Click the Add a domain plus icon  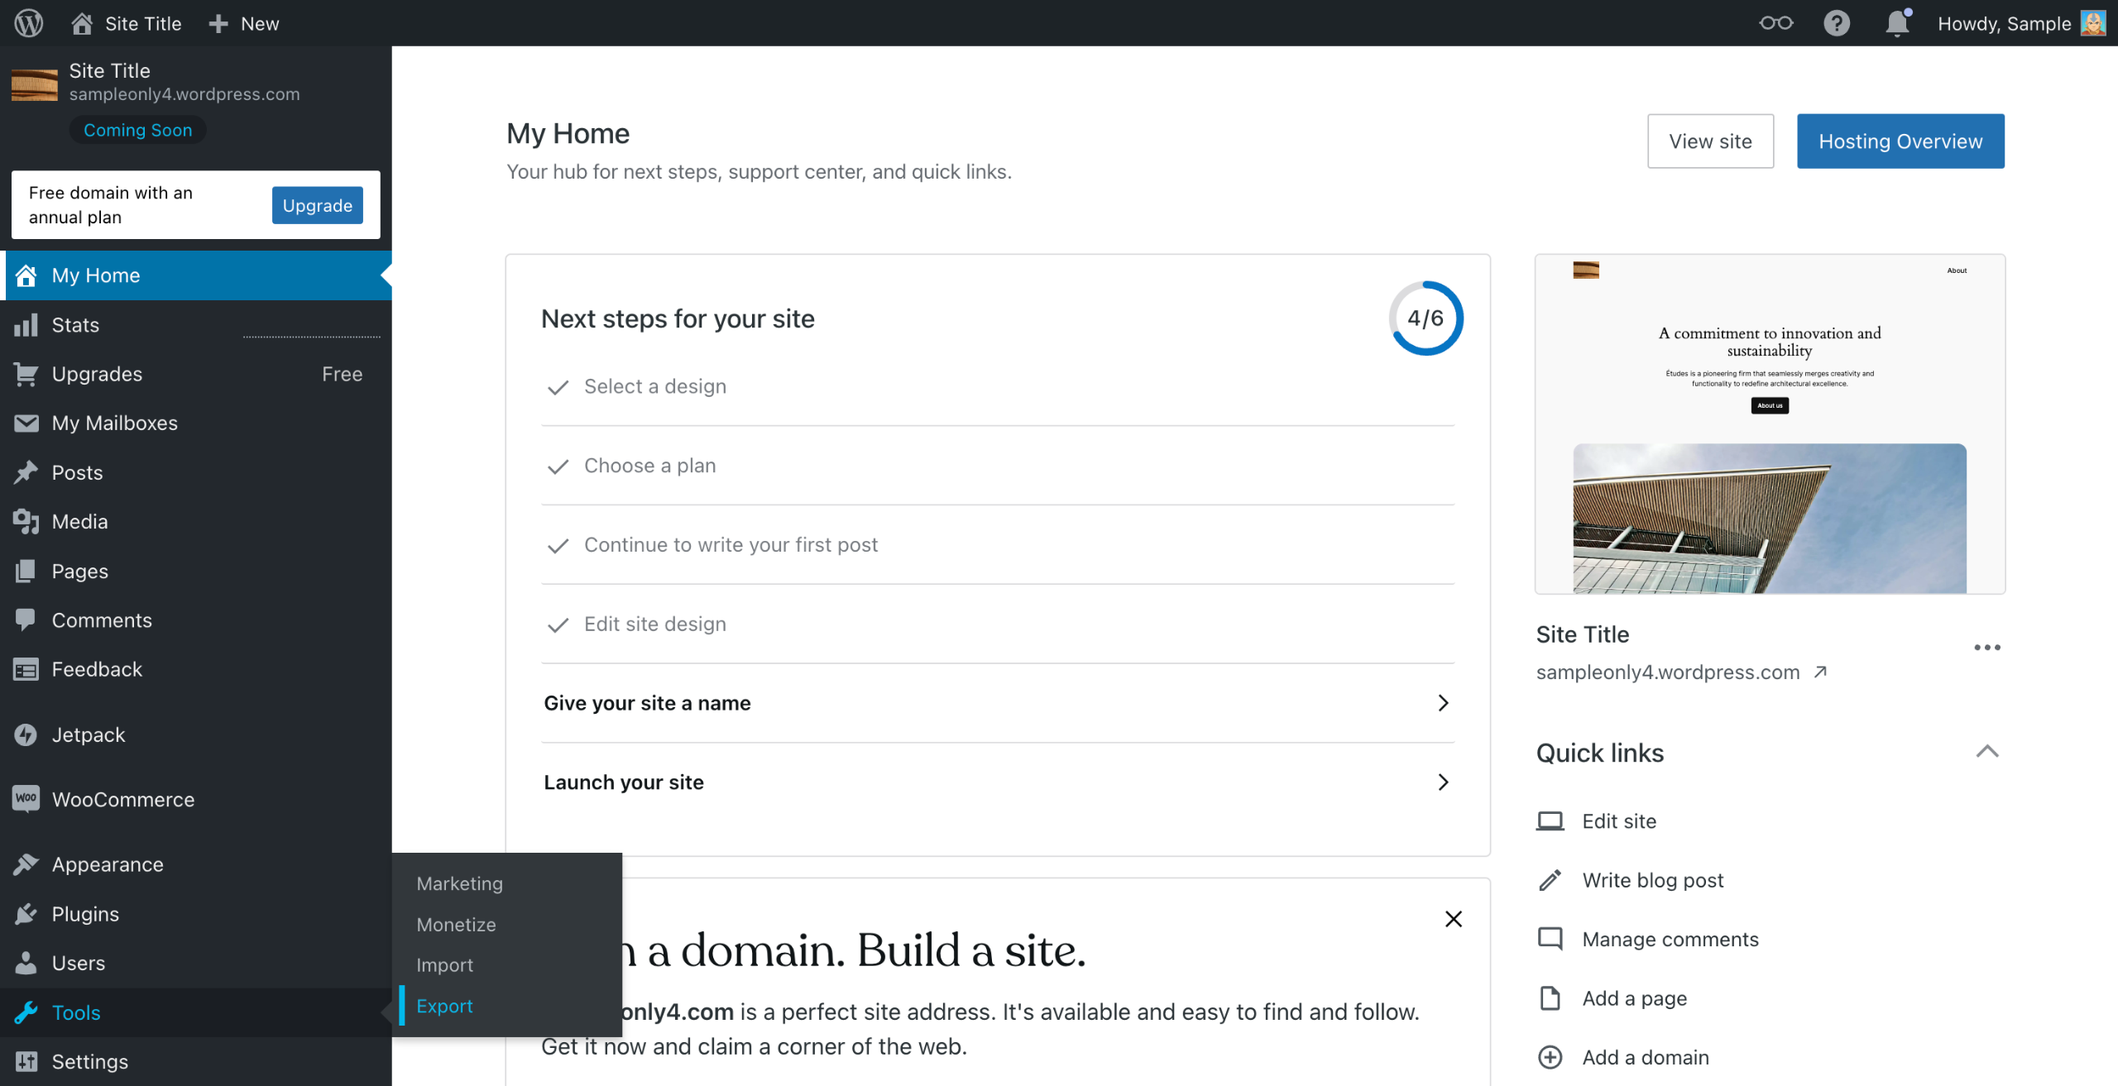coord(1550,1057)
